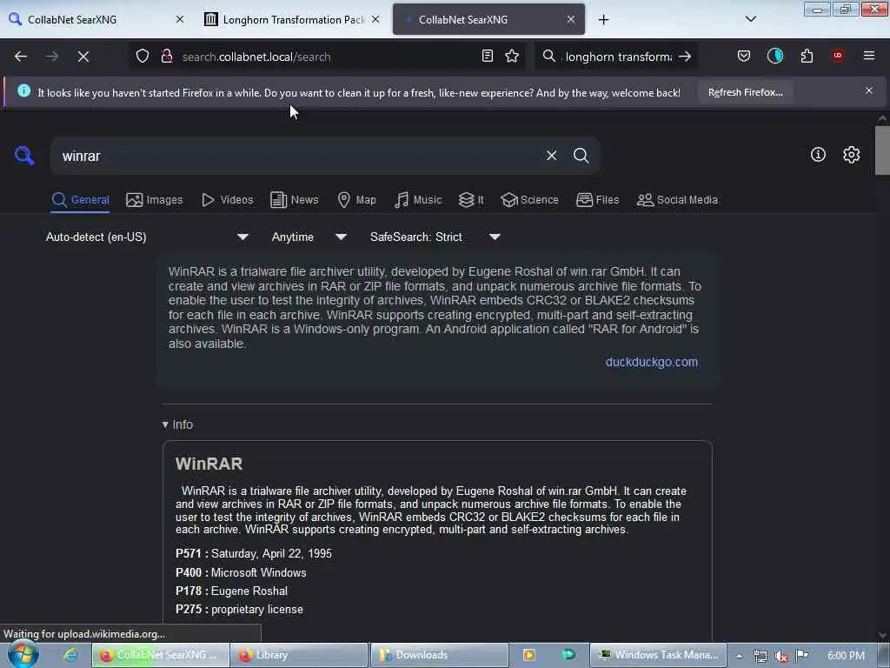Switch to first CollabNet SearXNG tab

click(x=96, y=19)
